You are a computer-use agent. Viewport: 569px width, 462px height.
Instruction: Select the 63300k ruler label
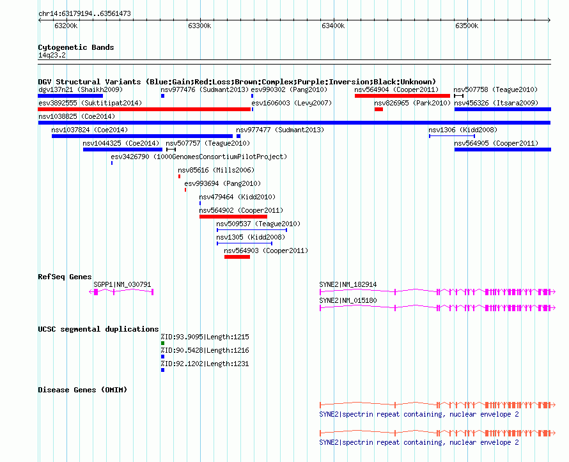pos(199,26)
